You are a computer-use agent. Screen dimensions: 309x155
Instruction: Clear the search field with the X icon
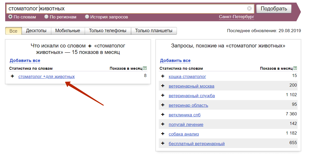[x=249, y=9]
